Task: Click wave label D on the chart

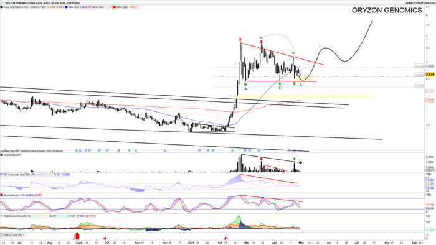Action: click(293, 53)
